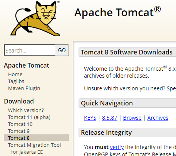Viewport: 176px width, 156px height.
Task: Open the Taglibs sidebar link
Action: point(16,81)
